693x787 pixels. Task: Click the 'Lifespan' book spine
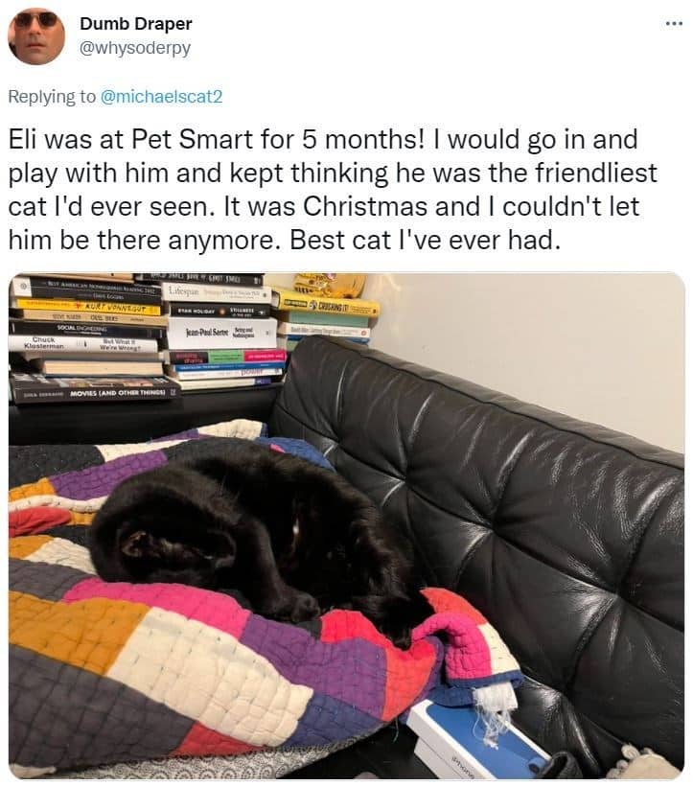216,292
